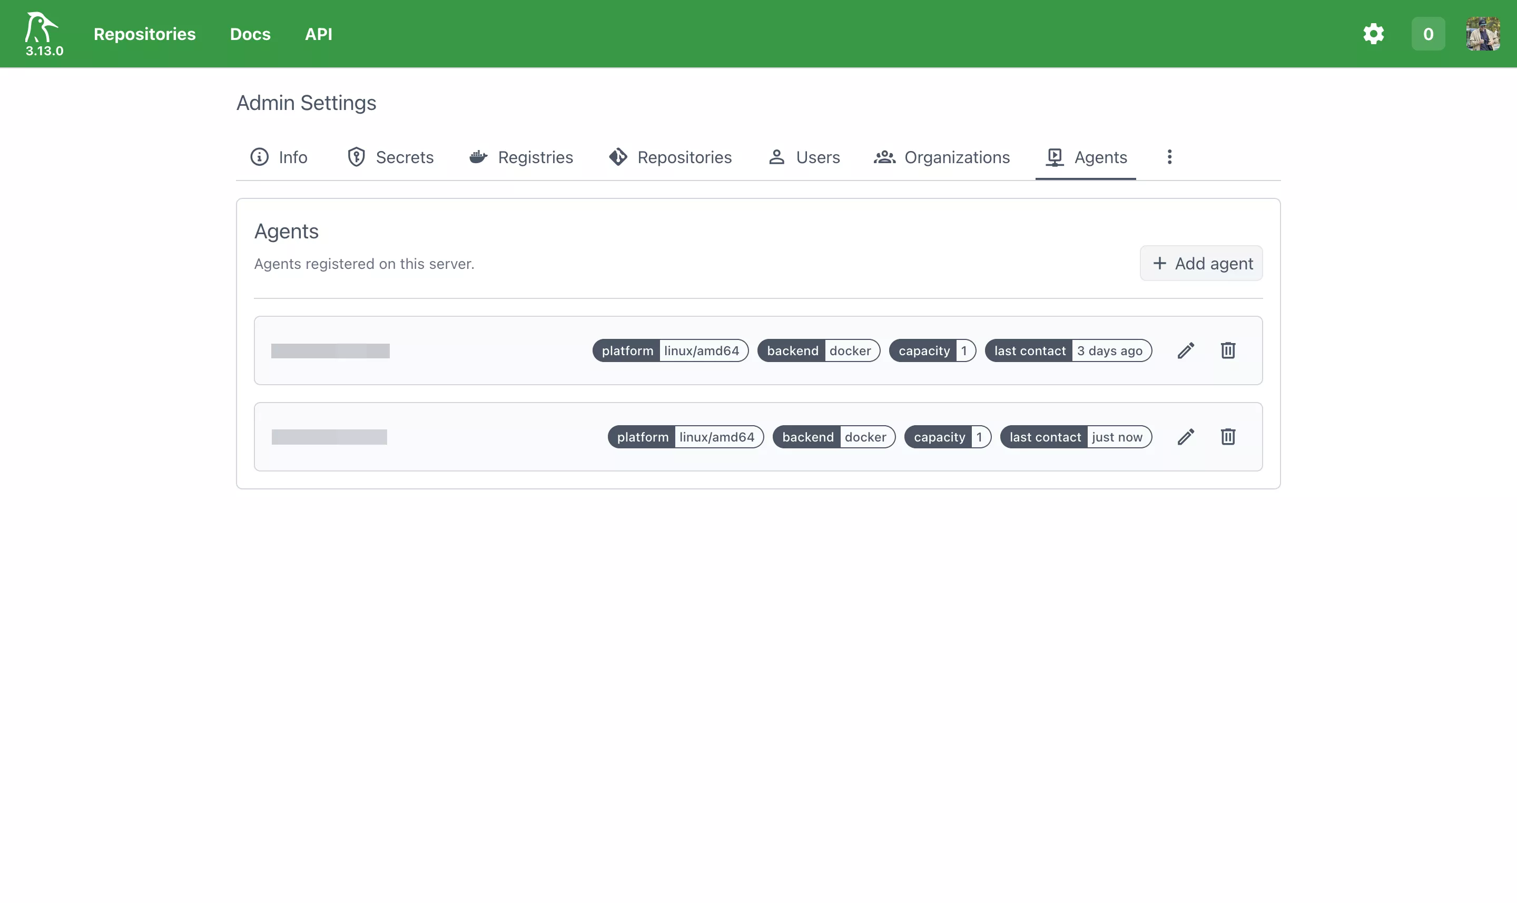Click the Agents tab's monitor icon

[1055, 157]
